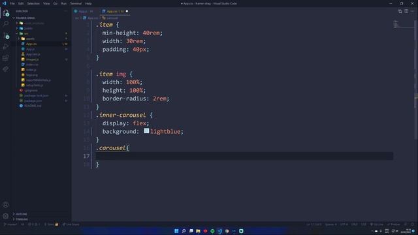418x235 pixels.
Task: Collapse the FRAMER-DRAG project section
Action: coord(25,18)
